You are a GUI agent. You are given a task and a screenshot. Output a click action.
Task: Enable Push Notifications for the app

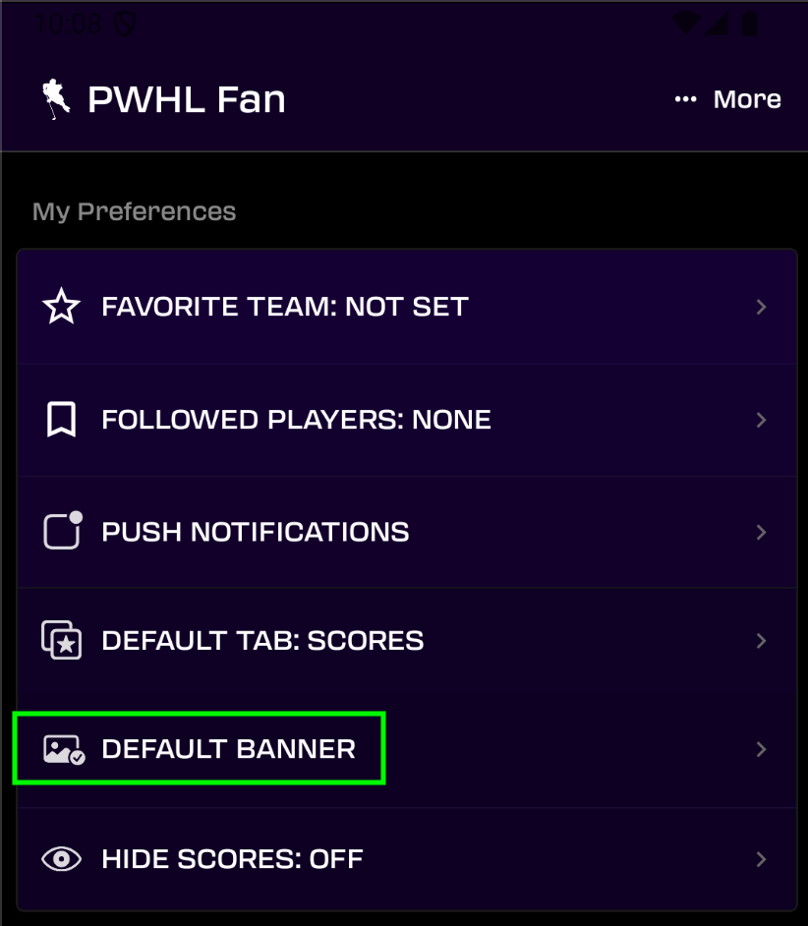click(x=406, y=532)
